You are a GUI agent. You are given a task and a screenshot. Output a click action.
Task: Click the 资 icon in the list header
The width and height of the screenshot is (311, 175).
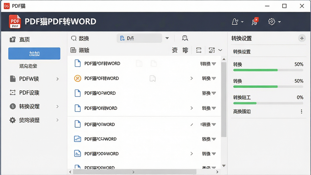[x=175, y=50]
